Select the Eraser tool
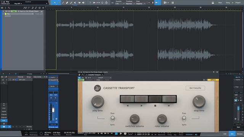The image size is (244, 137). (x=67, y=3)
